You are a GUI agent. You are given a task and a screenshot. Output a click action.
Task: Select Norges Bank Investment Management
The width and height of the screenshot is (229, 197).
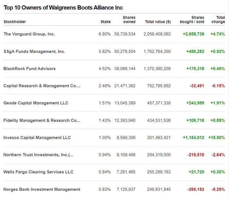tap(42, 189)
